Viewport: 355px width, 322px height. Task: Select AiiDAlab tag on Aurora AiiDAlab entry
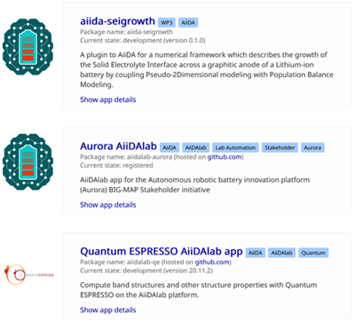(195, 147)
